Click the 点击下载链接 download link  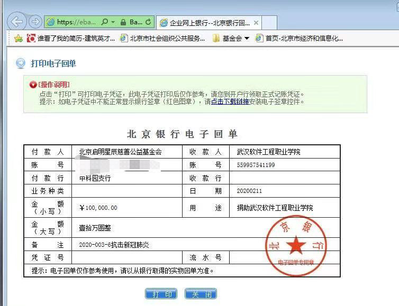click(230, 101)
